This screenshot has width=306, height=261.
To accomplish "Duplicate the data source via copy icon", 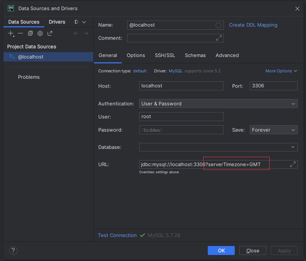I will (30, 34).
